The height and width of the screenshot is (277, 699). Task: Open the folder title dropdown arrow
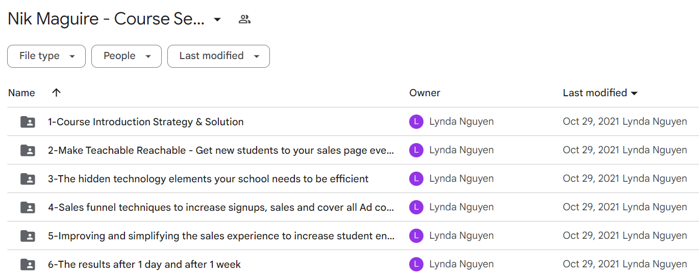(x=217, y=19)
